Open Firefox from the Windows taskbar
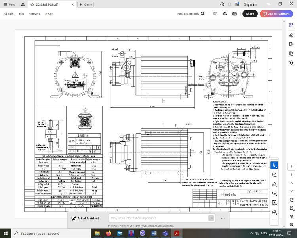 tap(109, 233)
